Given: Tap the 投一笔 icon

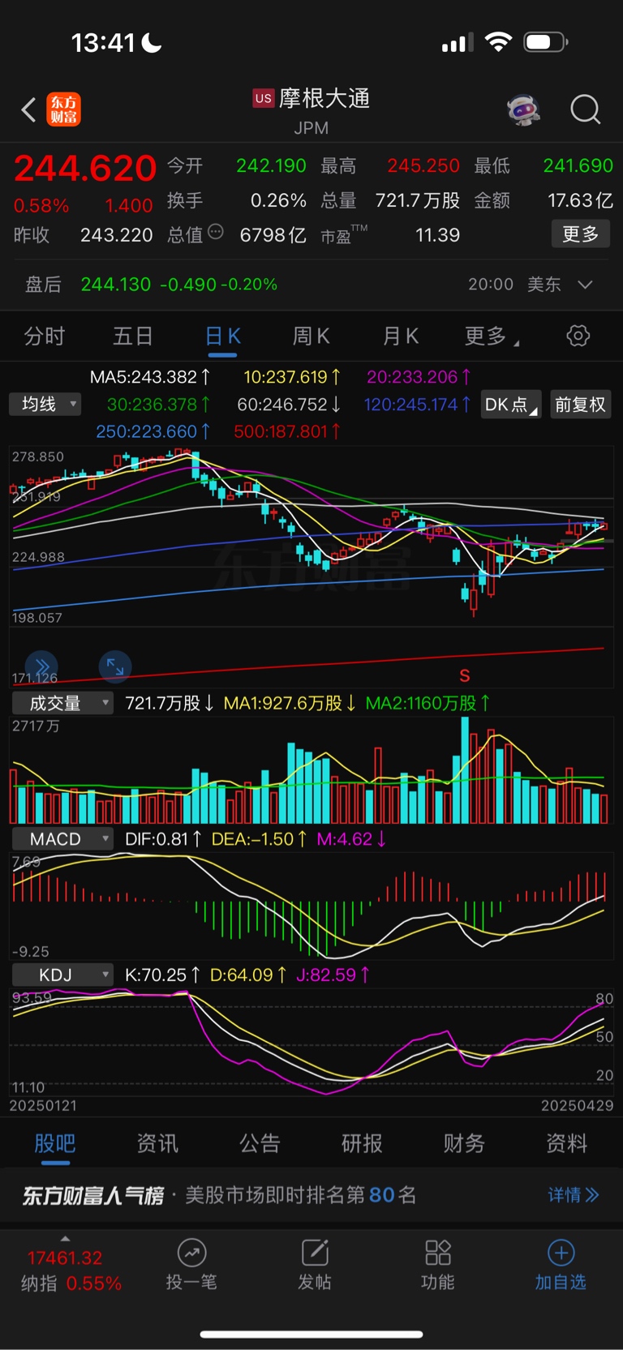Looking at the screenshot, I should (191, 1254).
